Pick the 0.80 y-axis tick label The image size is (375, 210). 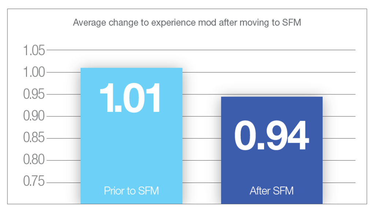point(34,160)
